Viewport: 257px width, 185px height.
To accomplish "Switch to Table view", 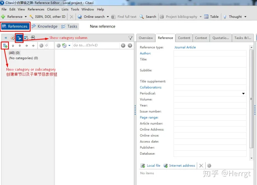I will point(211,16).
